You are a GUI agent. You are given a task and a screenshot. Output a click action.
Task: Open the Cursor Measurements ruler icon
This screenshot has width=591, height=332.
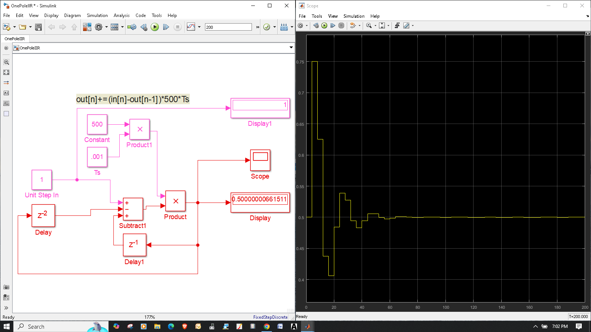coord(406,25)
